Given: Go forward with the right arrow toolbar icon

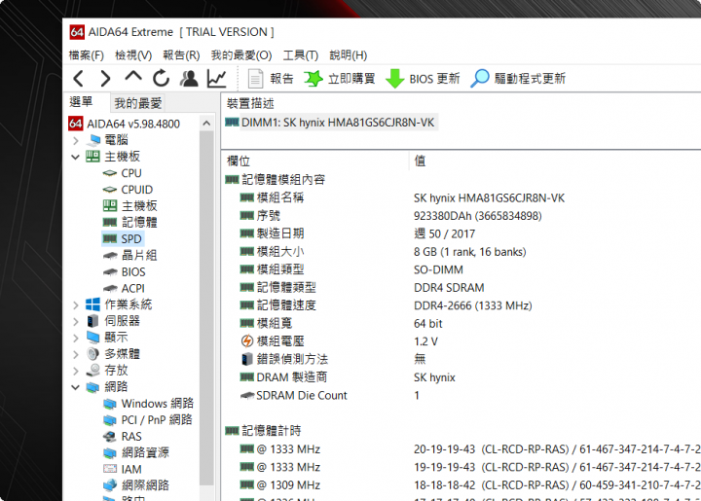Looking at the screenshot, I should [x=105, y=79].
